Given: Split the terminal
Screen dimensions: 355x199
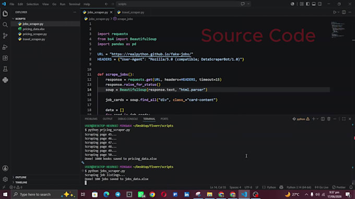Looking at the screenshot, I should 323,119.
